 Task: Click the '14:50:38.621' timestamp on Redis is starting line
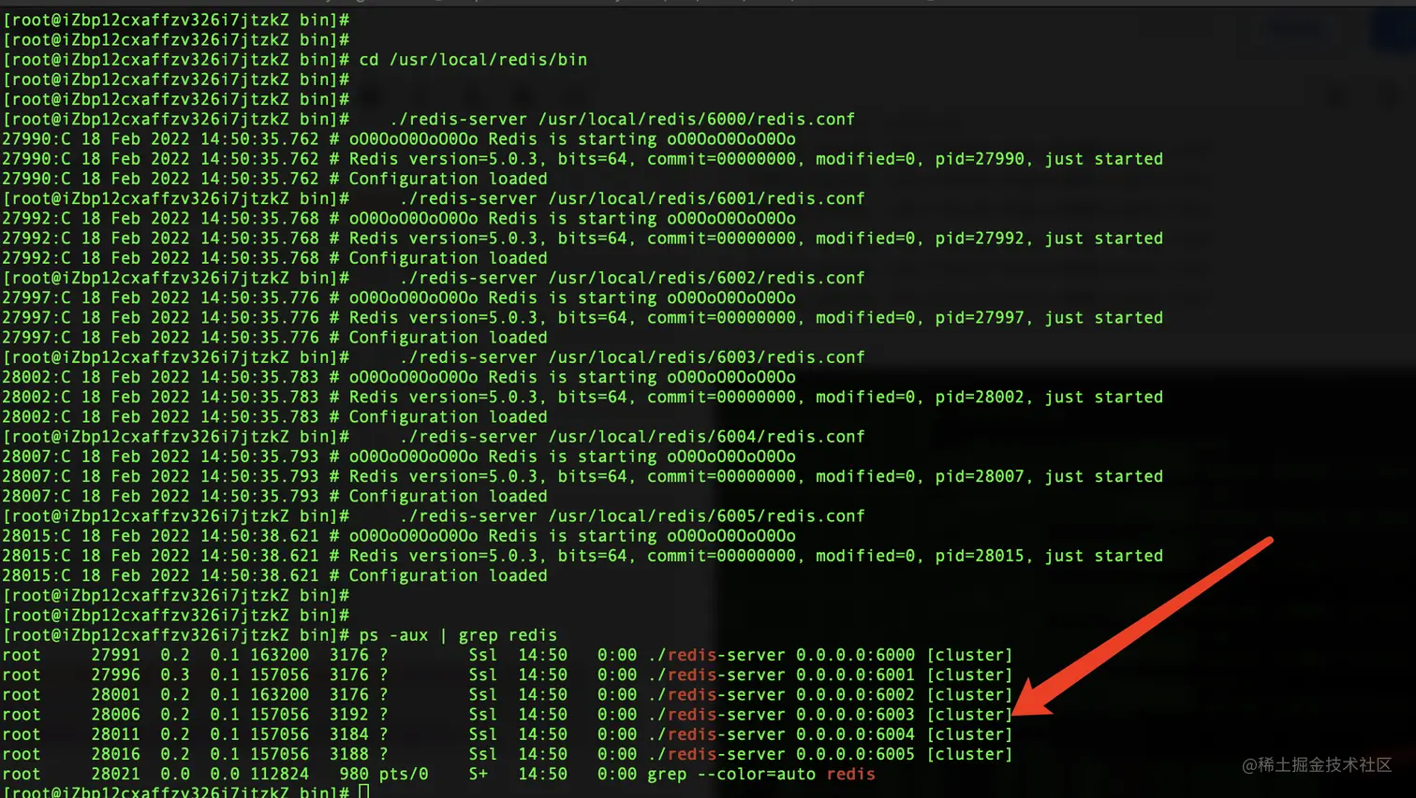(x=259, y=536)
